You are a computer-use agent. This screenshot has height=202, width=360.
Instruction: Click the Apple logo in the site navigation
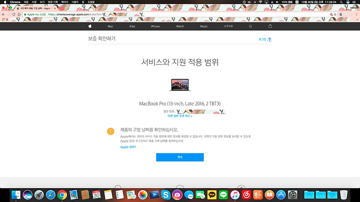pos(90,26)
